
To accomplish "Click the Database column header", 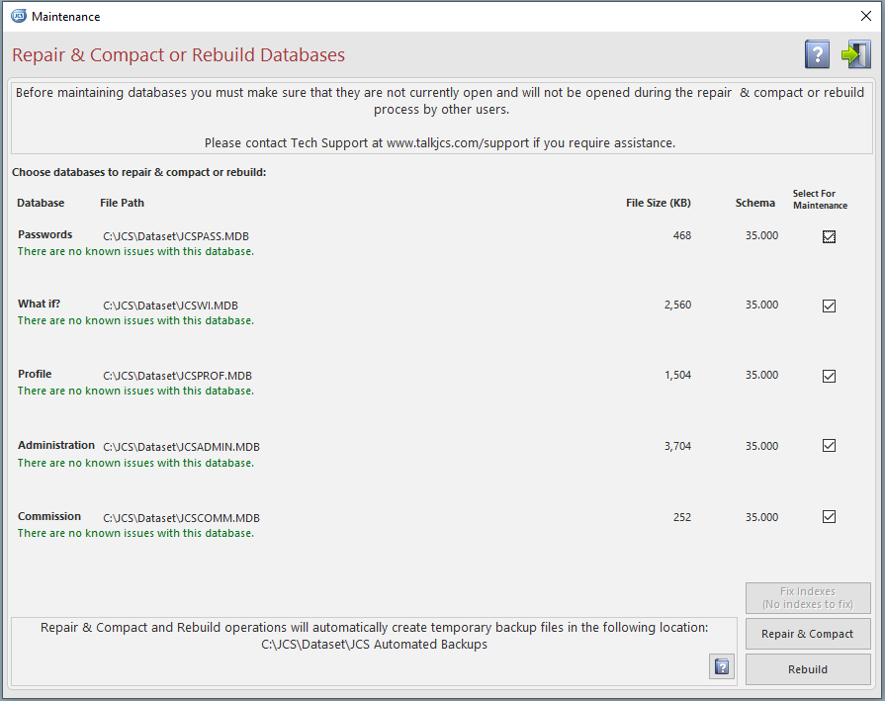I will pos(41,203).
